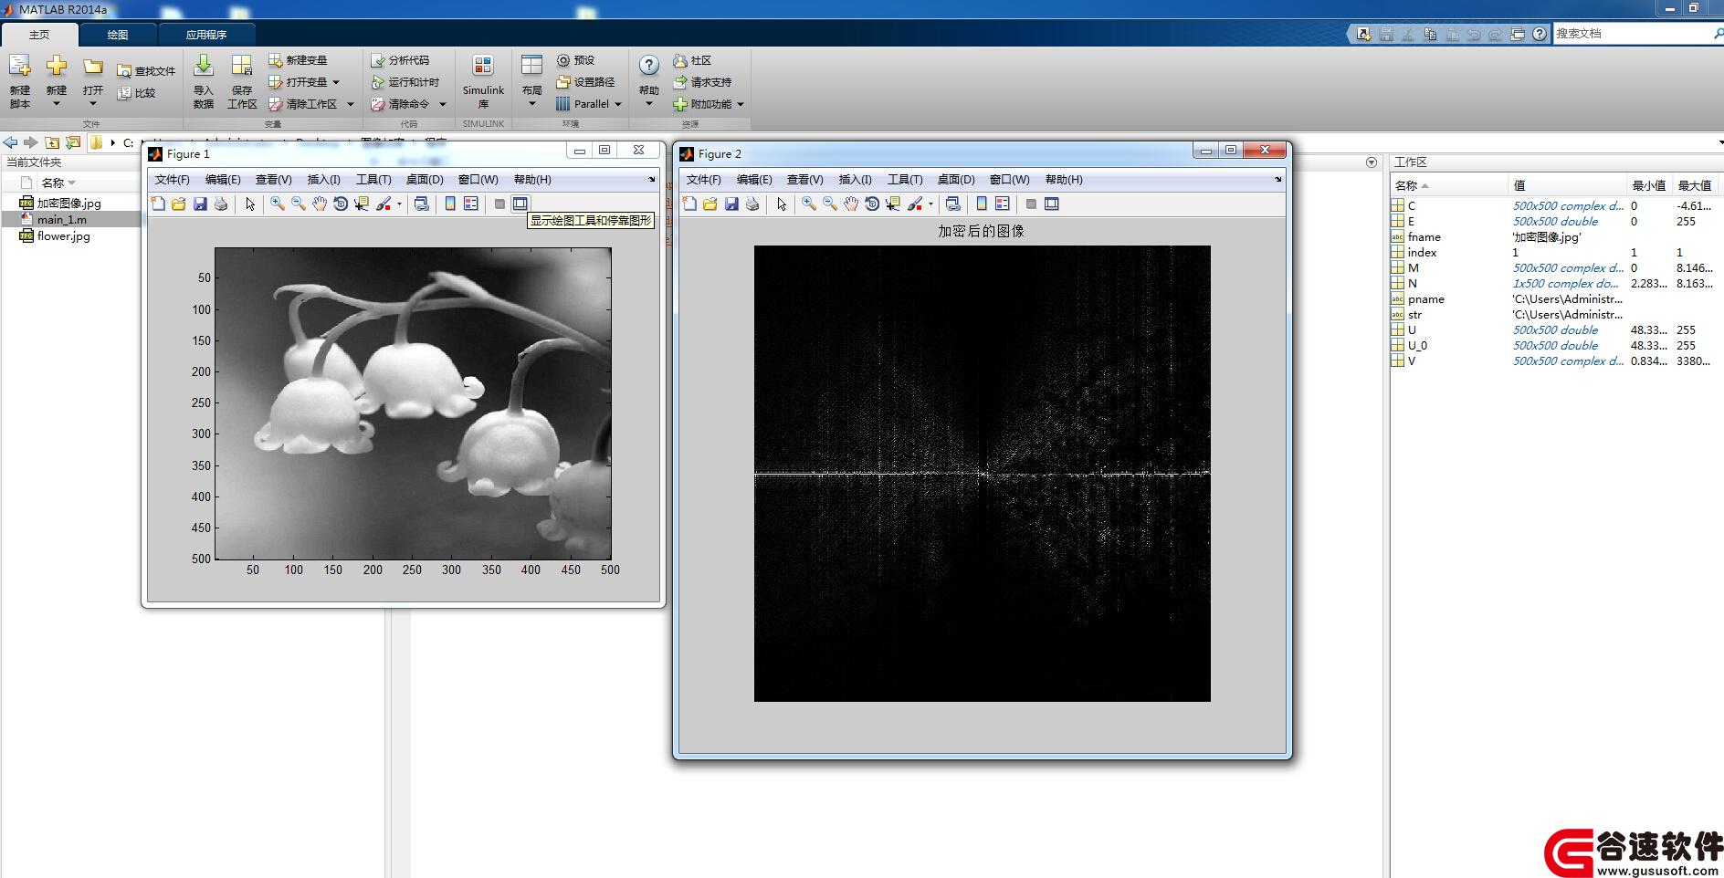Screen dimensions: 1724x878
Task: Click in 搜索文档 search field
Action: pyautogui.click(x=1633, y=34)
